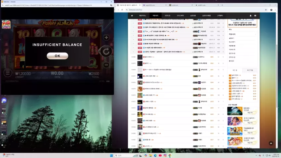Viewport: 281px width, 158px height.
Task: Open Chrome three-dot menu in right browser
Action: (275, 10)
